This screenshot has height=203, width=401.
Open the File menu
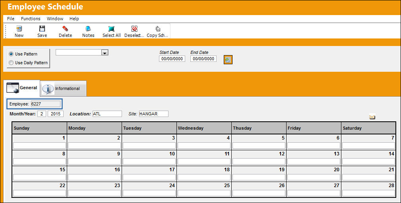[x=11, y=19]
